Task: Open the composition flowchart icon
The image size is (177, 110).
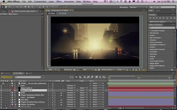Action: click(x=136, y=70)
